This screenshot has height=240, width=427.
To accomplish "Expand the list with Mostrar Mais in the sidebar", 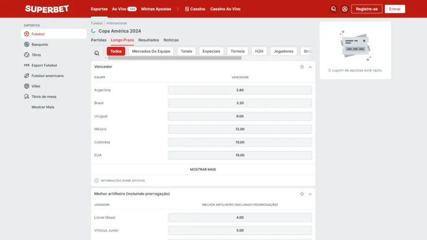I will 43,107.
